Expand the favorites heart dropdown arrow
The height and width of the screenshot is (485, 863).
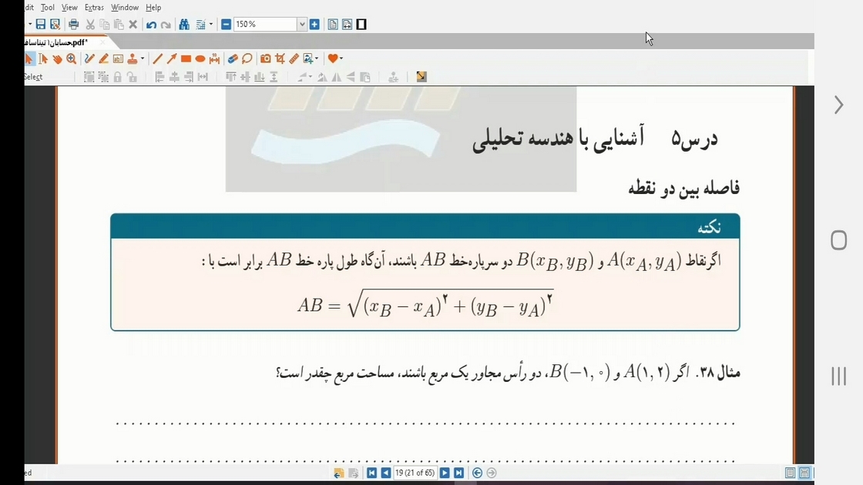pos(341,59)
